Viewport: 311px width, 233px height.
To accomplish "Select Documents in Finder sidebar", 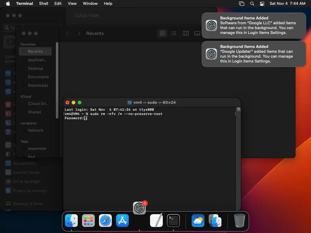I will (x=35, y=77).
